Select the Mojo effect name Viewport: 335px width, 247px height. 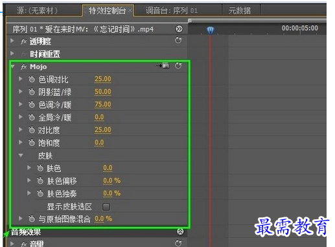point(38,67)
